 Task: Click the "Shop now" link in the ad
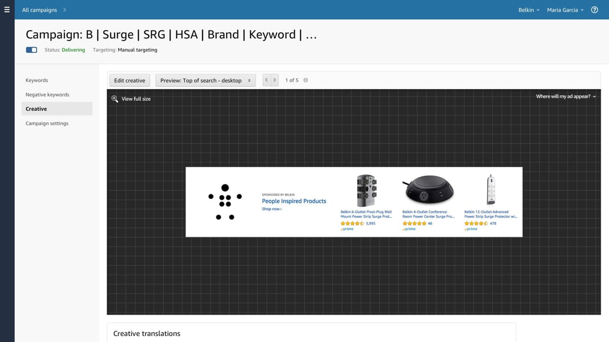pyautogui.click(x=272, y=208)
